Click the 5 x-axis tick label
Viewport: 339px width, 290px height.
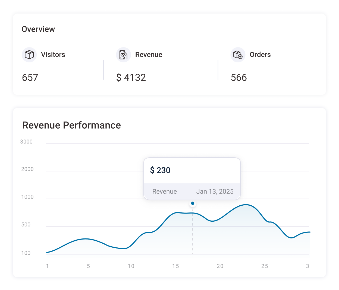(x=88, y=266)
